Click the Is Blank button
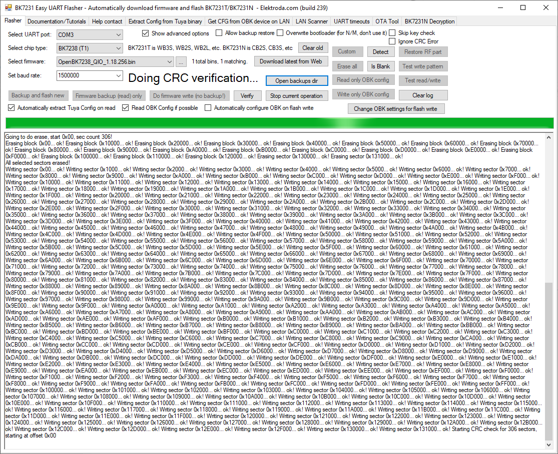Image resolution: width=558 pixels, height=454 pixels. (x=380, y=66)
